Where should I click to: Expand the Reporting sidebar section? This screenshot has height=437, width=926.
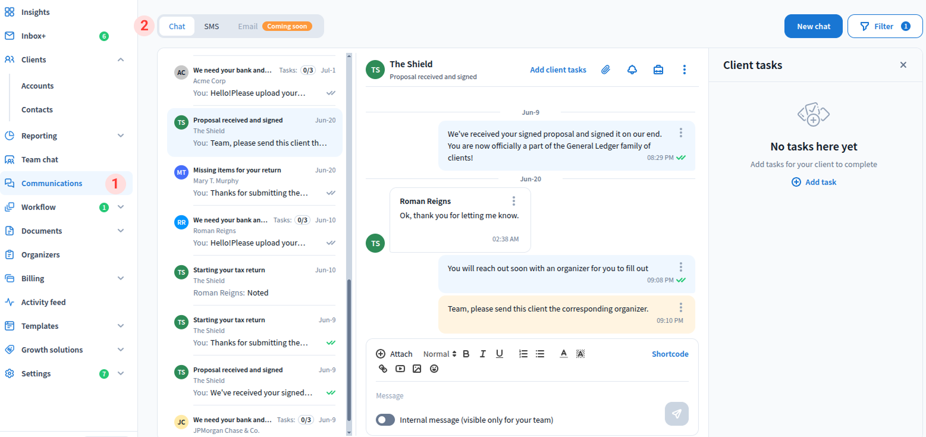point(121,136)
